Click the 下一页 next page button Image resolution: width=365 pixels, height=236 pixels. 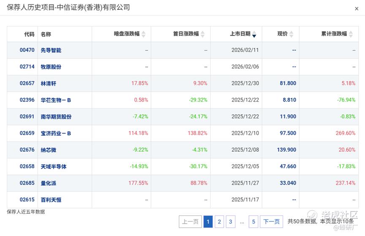pos(271,222)
